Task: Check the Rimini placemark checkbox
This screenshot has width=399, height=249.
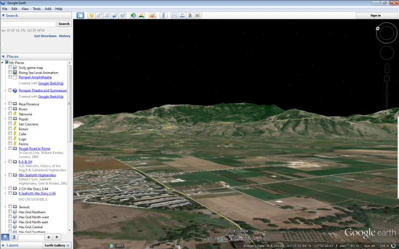Action: (10, 129)
